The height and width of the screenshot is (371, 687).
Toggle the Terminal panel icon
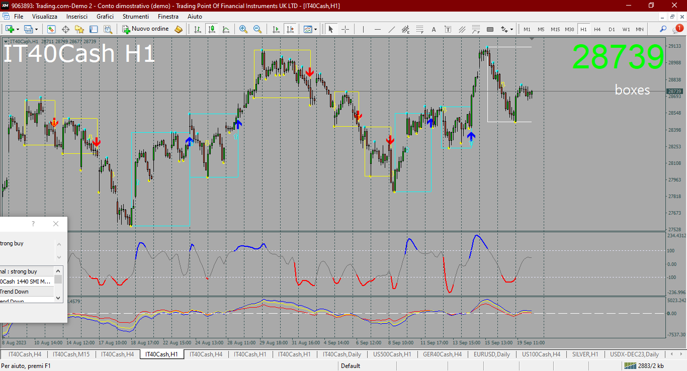pyautogui.click(x=94, y=29)
